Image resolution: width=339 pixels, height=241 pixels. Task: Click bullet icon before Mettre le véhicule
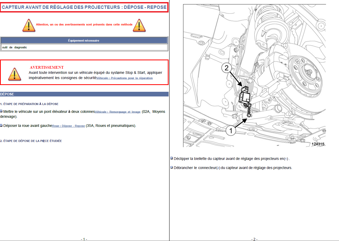click(1, 111)
